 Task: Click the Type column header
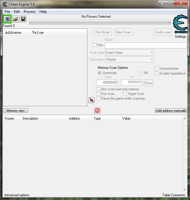coord(106,118)
